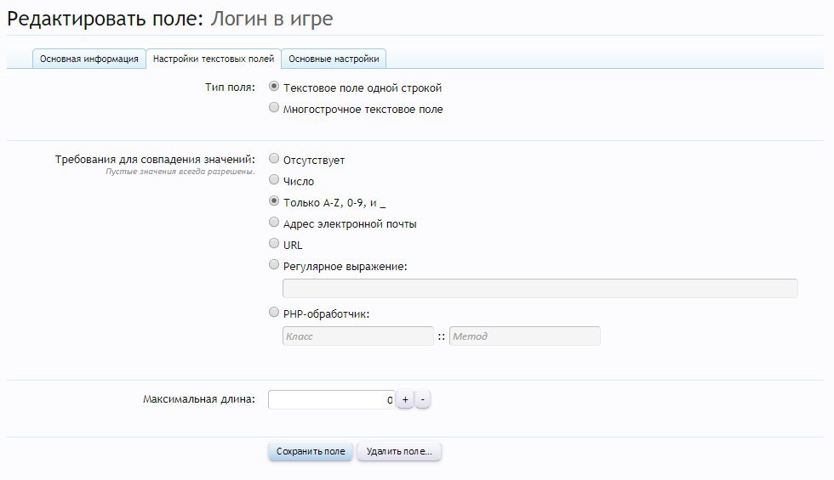Choose Многострочное текстовое поле field type
Viewport: 834px width, 480px height.
tap(274, 108)
